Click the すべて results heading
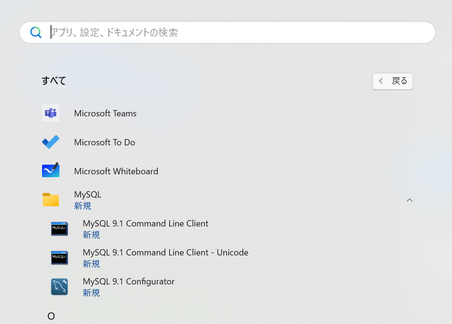452x324 pixels. coord(53,81)
